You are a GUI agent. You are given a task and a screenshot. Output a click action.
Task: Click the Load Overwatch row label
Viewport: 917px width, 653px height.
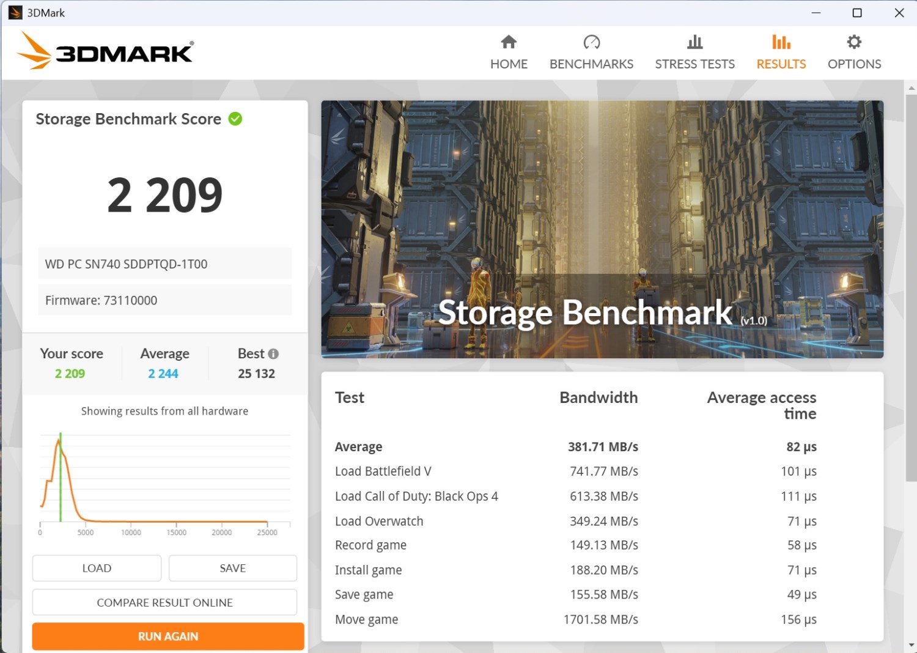pos(379,521)
